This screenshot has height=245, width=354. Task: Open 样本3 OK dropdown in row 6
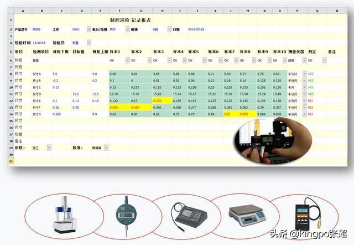(x=170, y=60)
